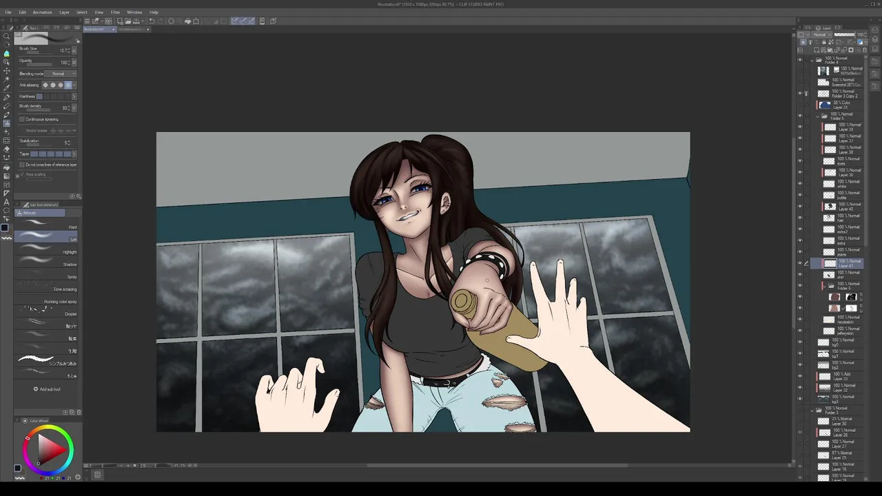882x496 pixels.
Task: Adjust the Brush Size slider
Action: click(x=40, y=52)
